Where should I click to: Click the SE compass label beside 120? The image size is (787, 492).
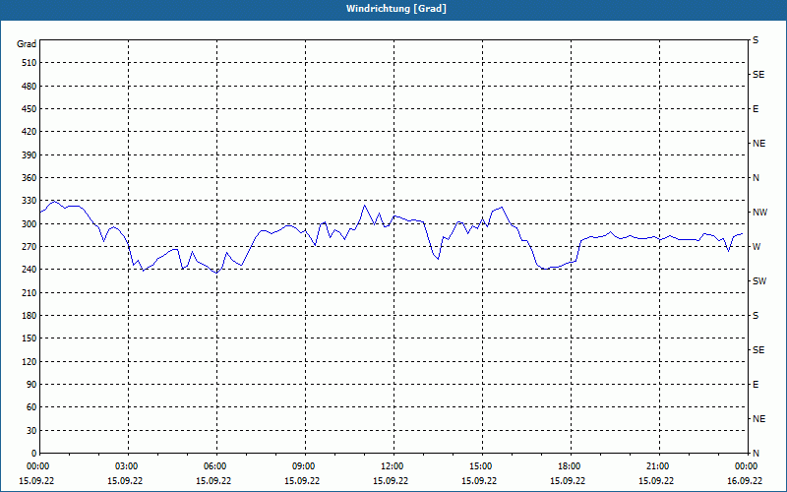click(758, 350)
